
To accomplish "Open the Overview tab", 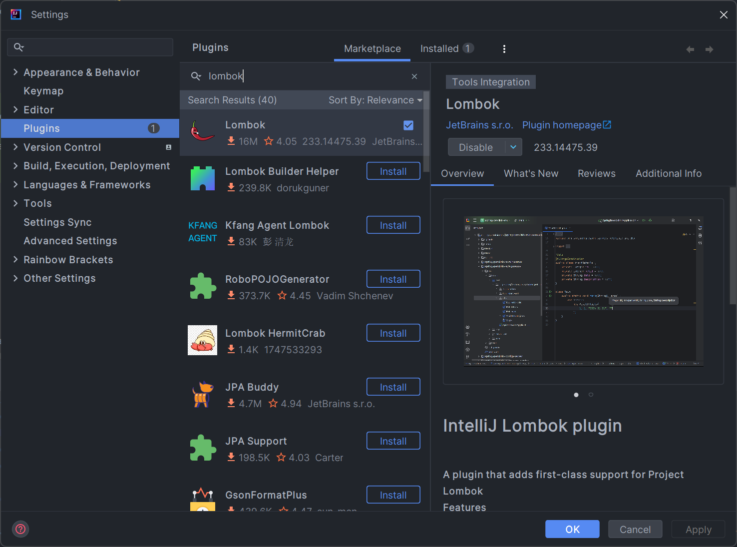I will 462,173.
